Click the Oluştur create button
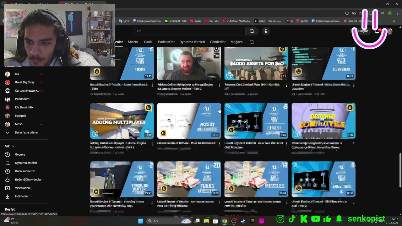402x226 pixels. click(363, 31)
